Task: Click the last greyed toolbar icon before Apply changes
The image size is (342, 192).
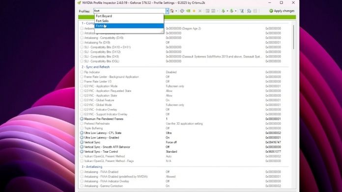Action: click(255, 11)
